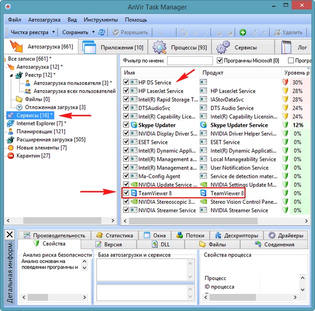
Task: Click the Карантин stop icon in tree
Action: (x=10, y=156)
